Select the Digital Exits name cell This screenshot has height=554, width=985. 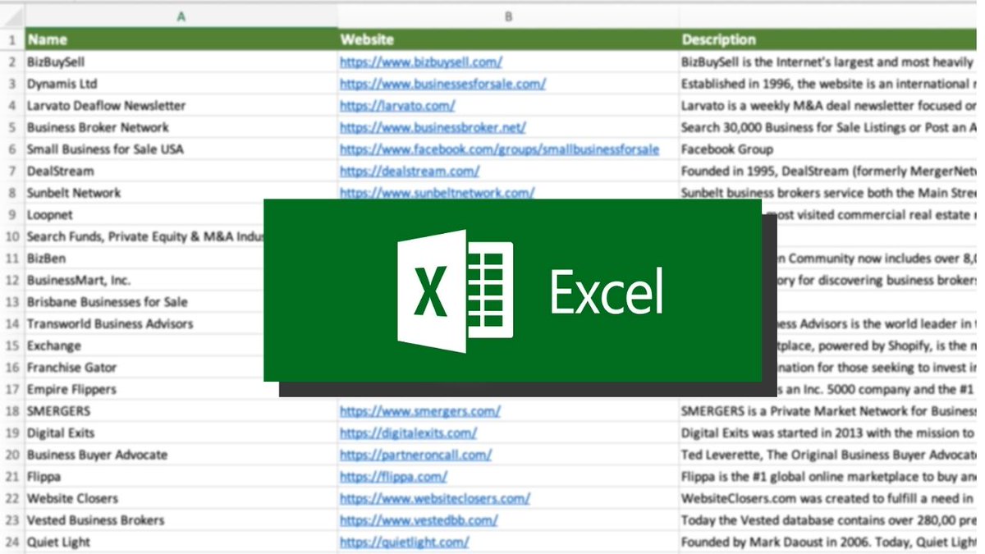pyautogui.click(x=181, y=433)
